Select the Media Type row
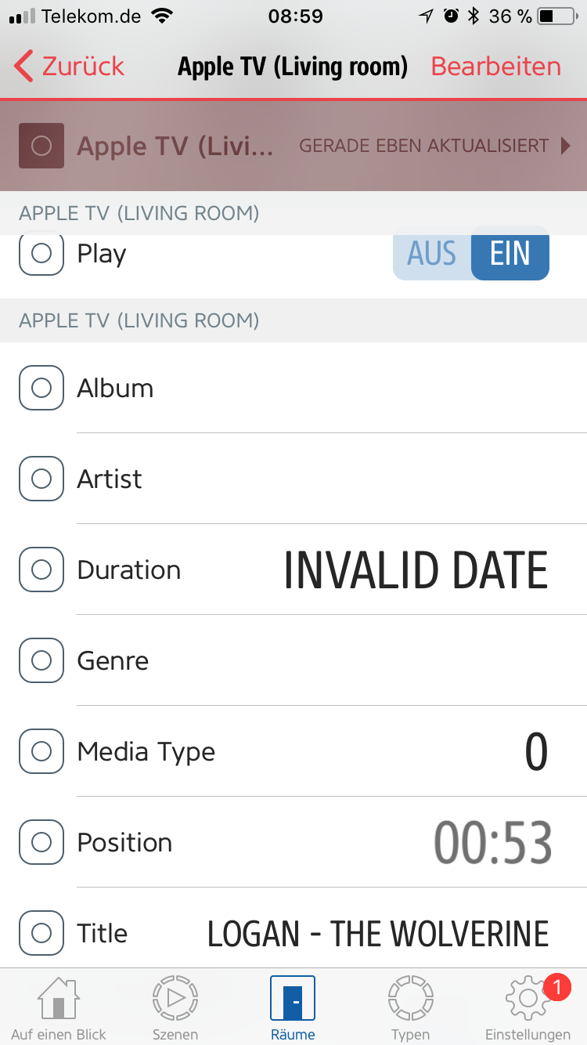The image size is (587, 1045). tap(313, 752)
